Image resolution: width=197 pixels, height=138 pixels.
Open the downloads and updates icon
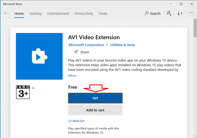coord(180,13)
